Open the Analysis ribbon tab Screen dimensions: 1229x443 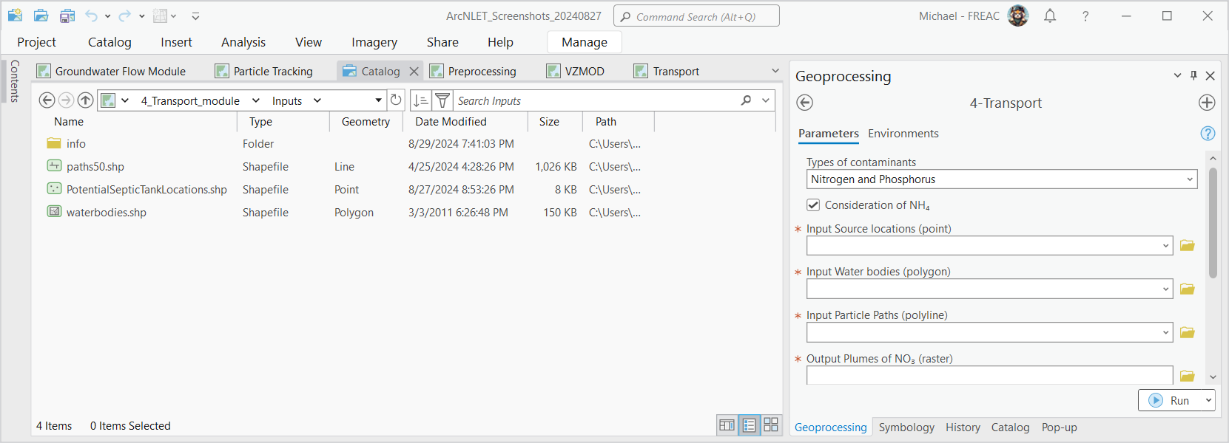click(x=243, y=42)
